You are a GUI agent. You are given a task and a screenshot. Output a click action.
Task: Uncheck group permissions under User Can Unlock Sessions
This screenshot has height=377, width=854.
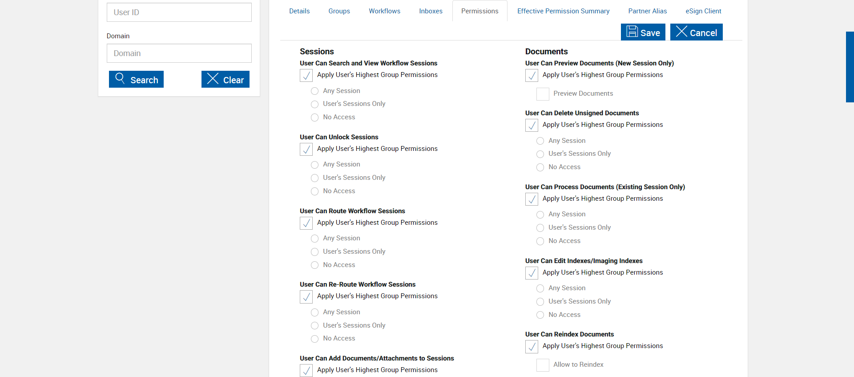306,149
